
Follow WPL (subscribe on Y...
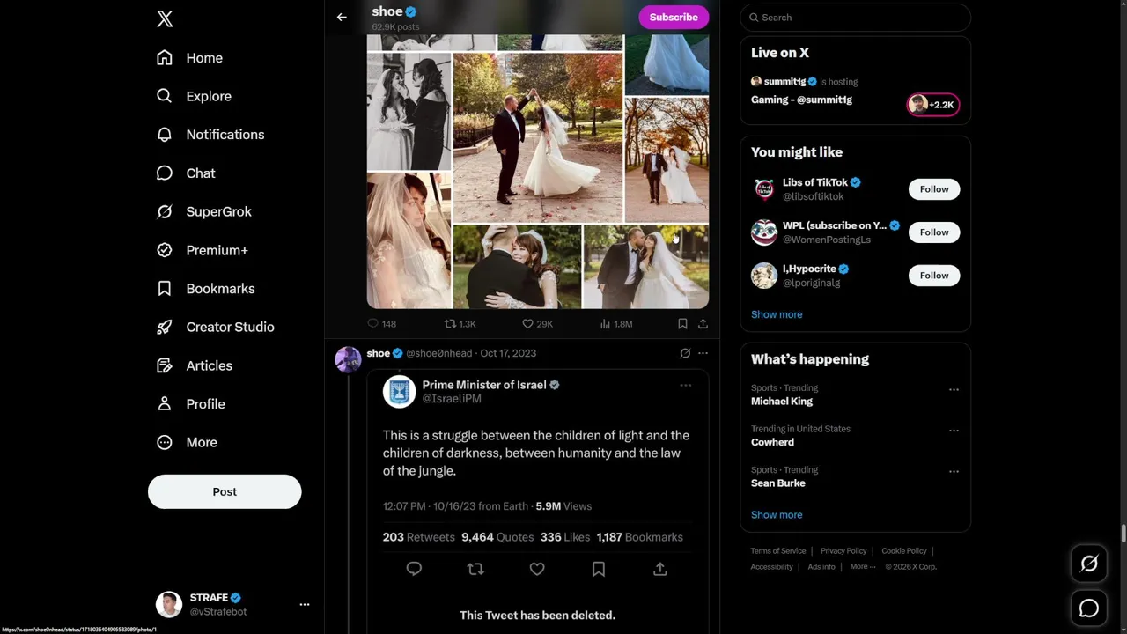934,232
